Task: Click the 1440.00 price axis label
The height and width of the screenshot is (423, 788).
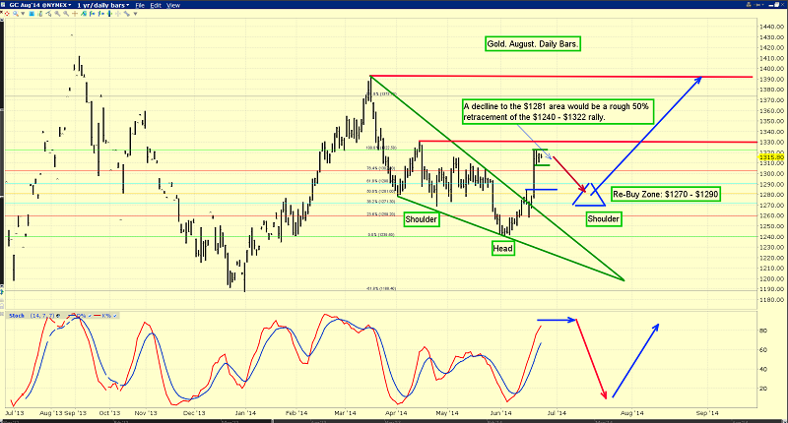Action: (x=773, y=27)
